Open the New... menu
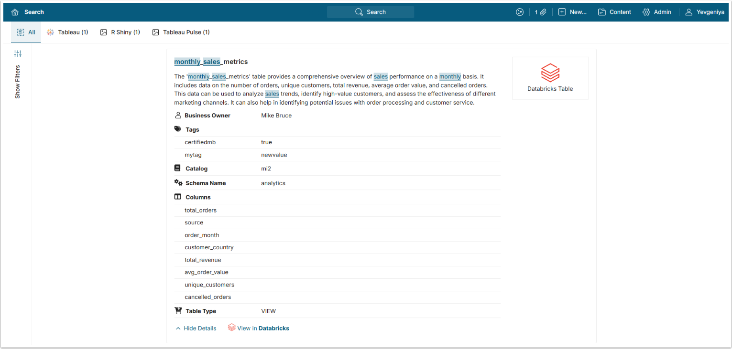 572,12
